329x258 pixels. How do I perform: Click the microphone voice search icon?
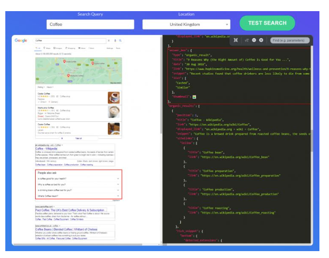point(115,40)
